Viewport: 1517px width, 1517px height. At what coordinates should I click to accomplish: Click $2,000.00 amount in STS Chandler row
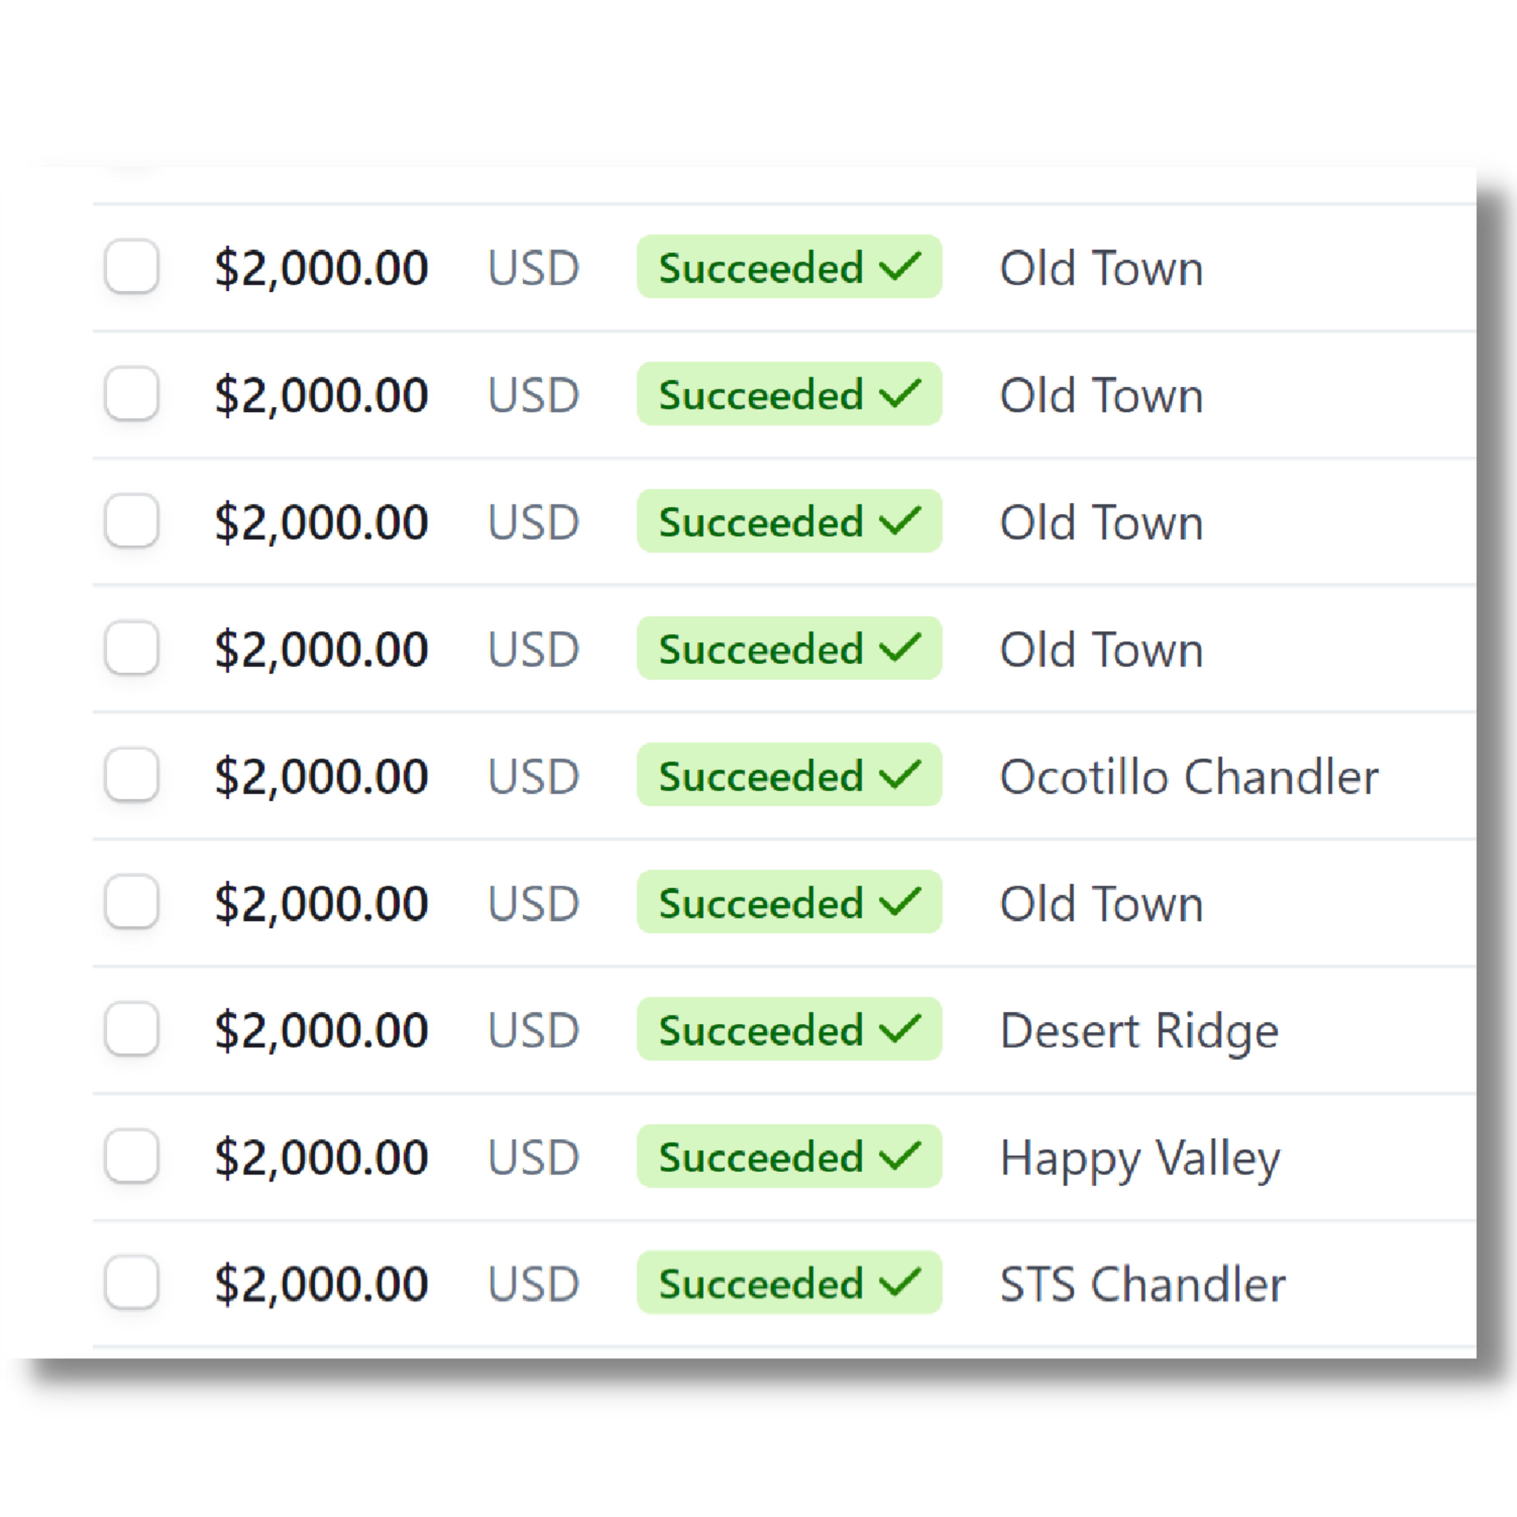click(322, 1285)
